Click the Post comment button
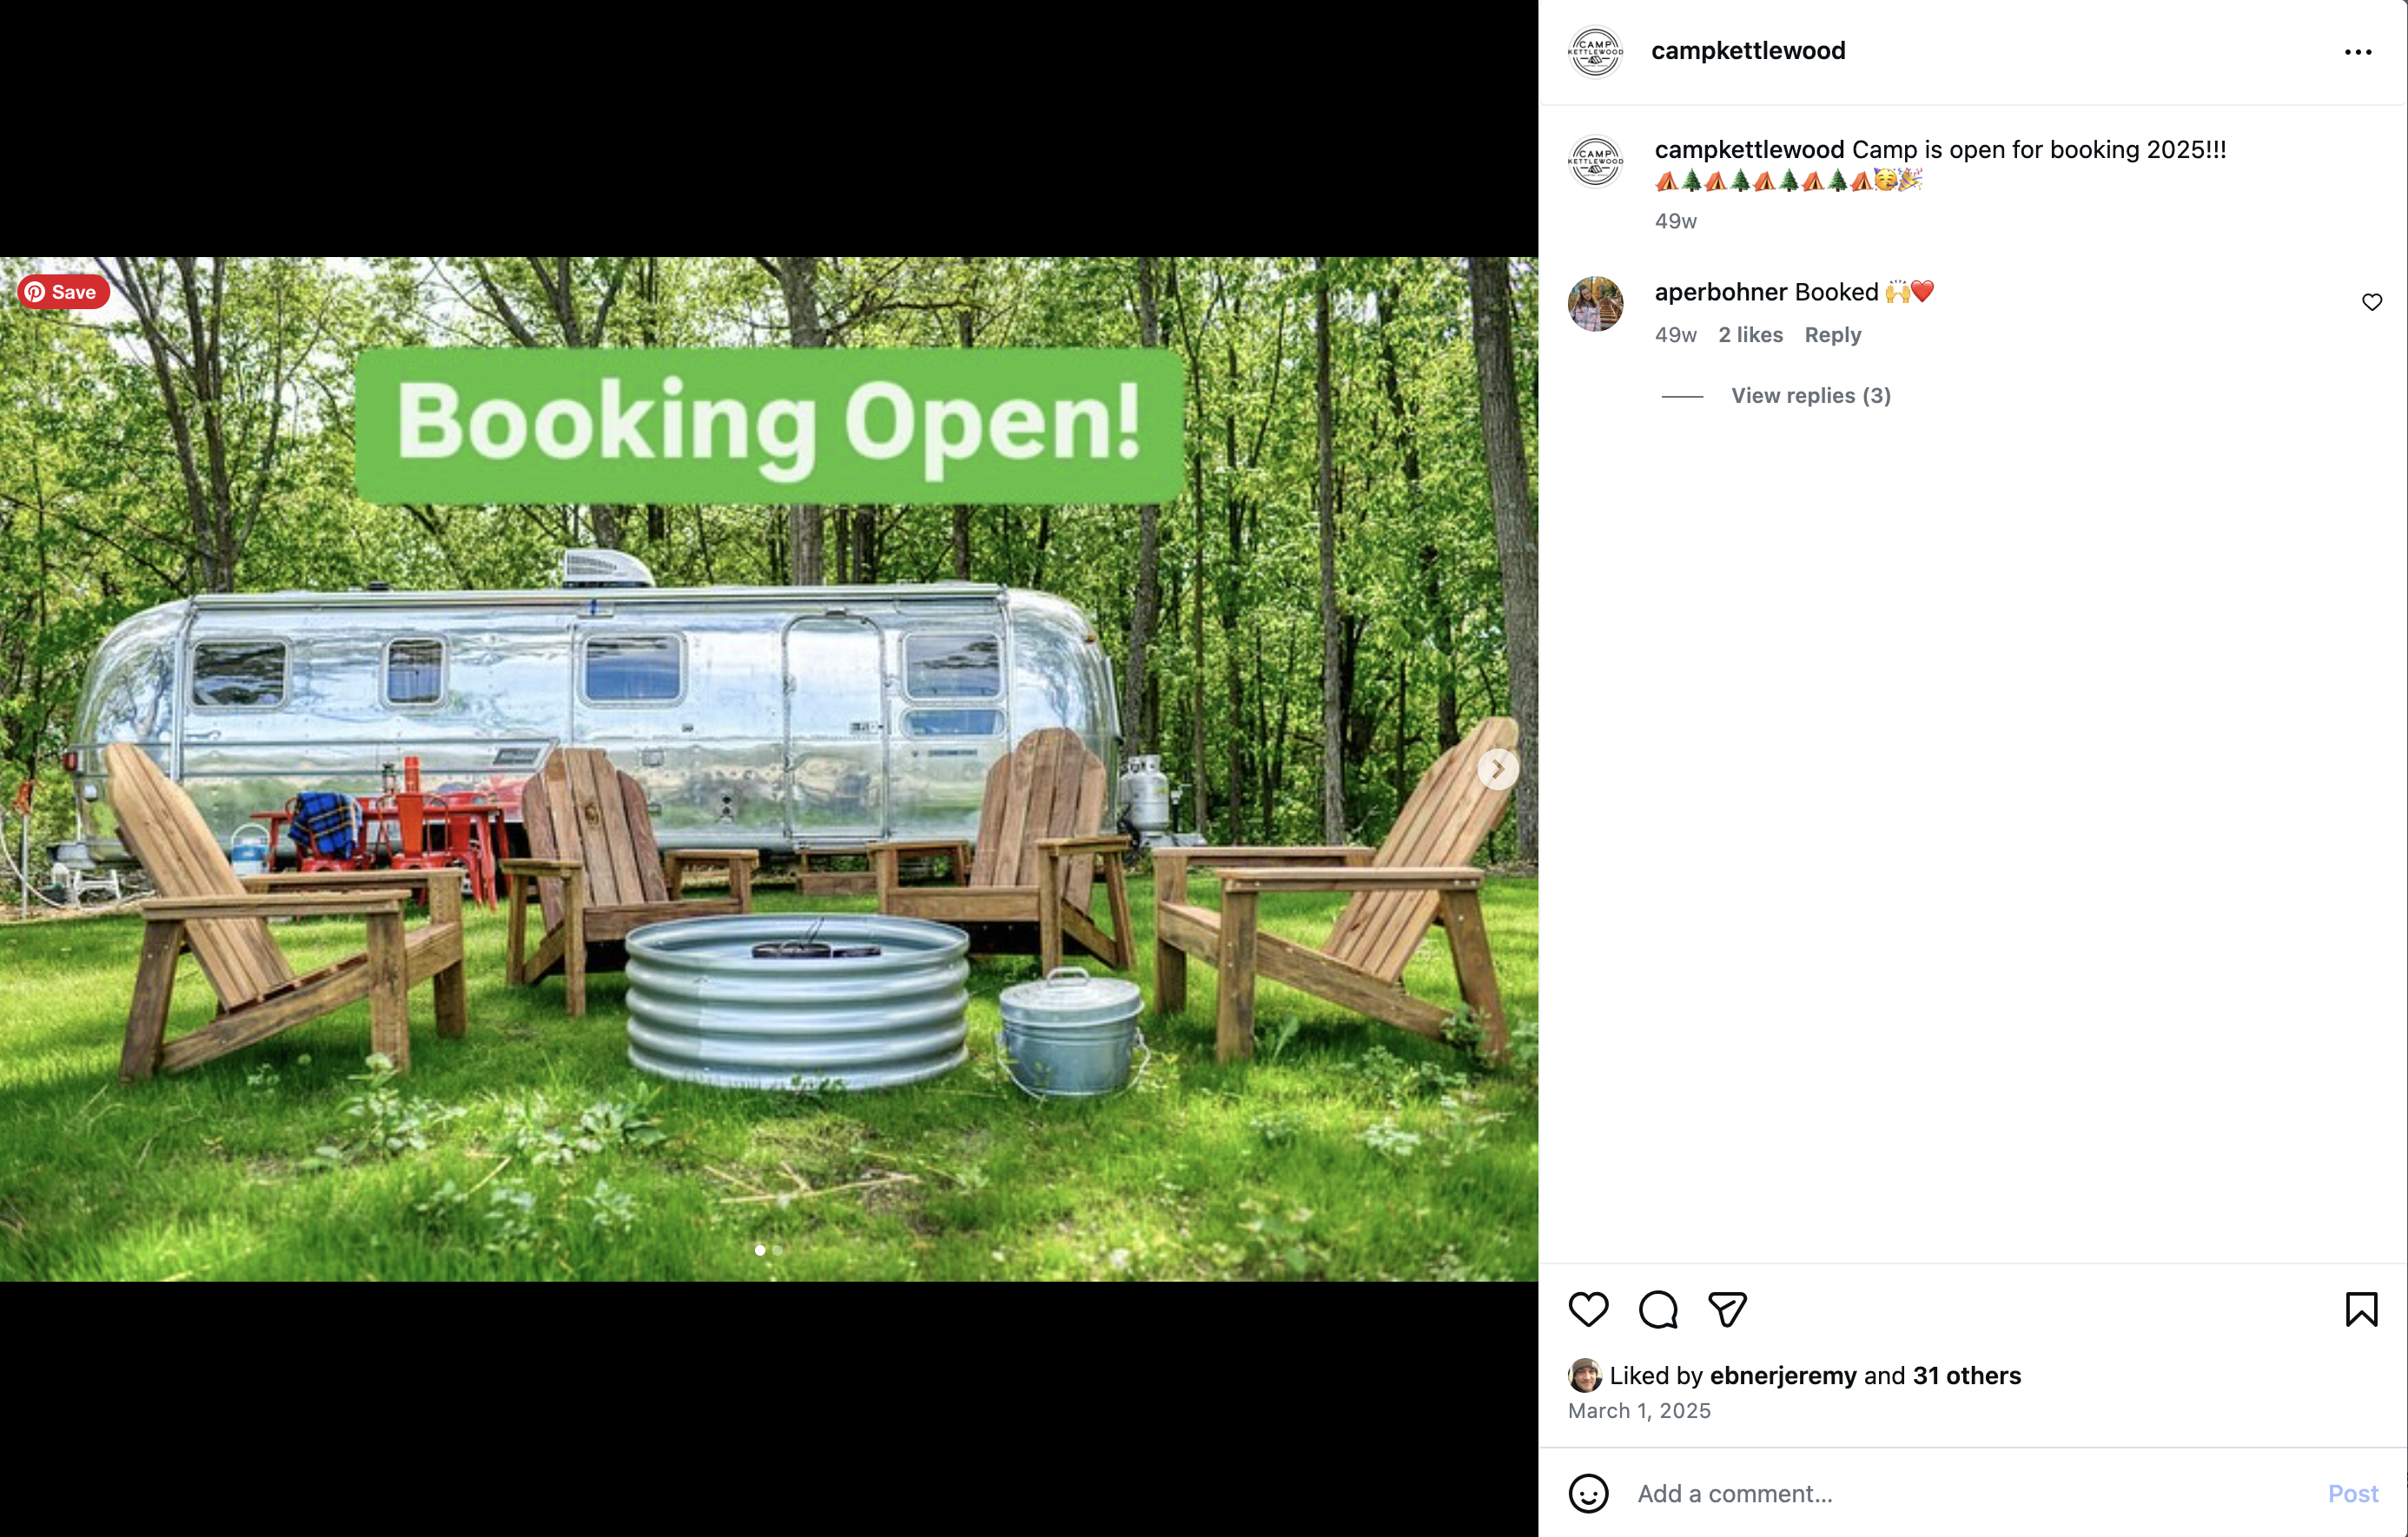 click(x=2353, y=1493)
